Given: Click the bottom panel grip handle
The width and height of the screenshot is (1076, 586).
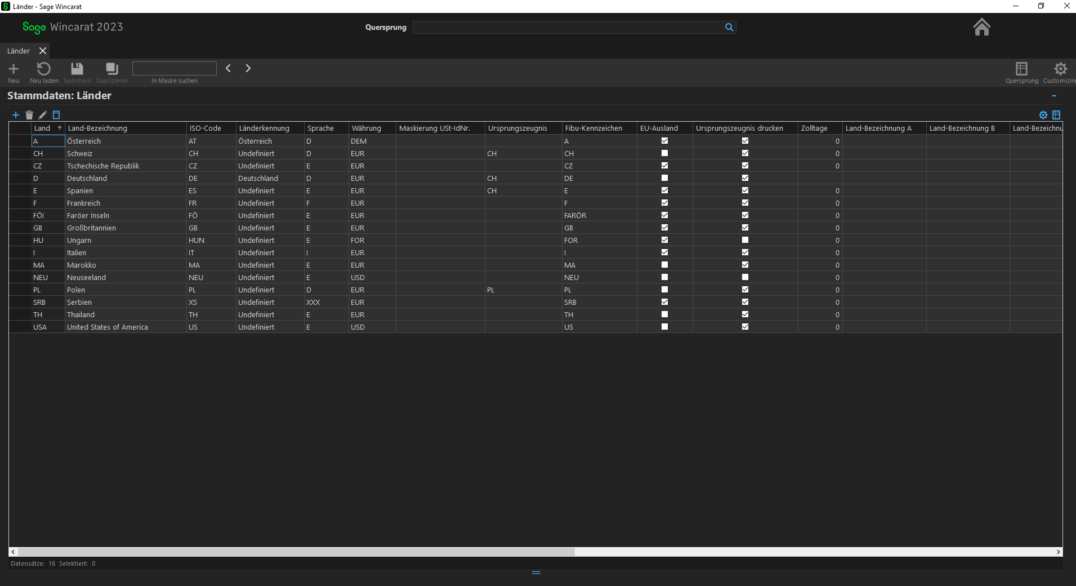Looking at the screenshot, I should pos(536,572).
